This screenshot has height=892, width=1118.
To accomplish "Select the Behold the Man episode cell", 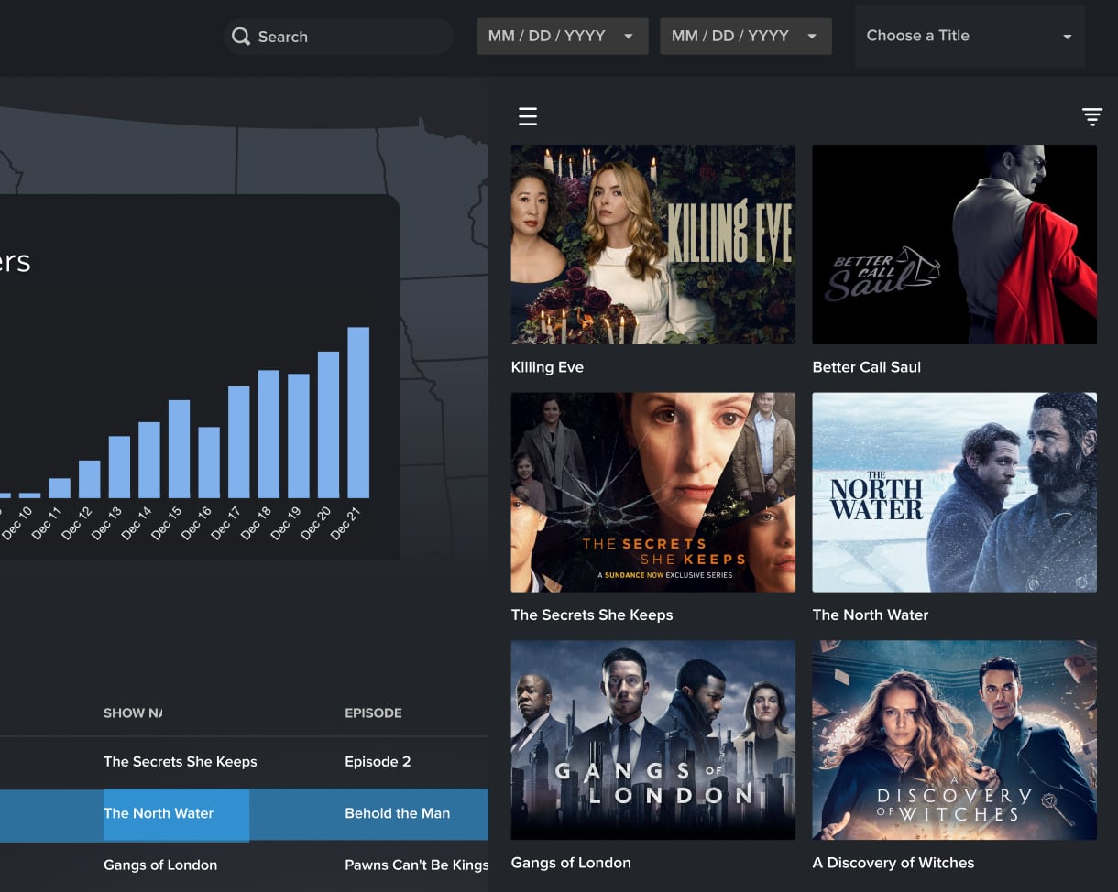I will click(398, 813).
